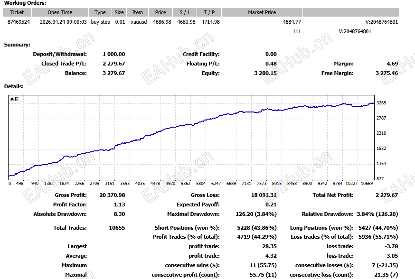415x279 pixels.
Task: Click average loss trade value -3.05
Action: (x=391, y=256)
